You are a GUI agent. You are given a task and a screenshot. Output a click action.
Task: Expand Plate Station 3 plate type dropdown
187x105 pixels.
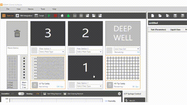pos(52,52)
